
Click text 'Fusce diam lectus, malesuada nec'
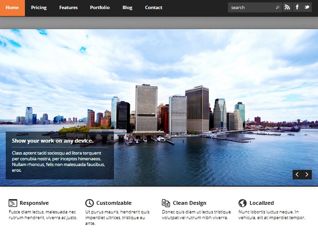[42, 212]
